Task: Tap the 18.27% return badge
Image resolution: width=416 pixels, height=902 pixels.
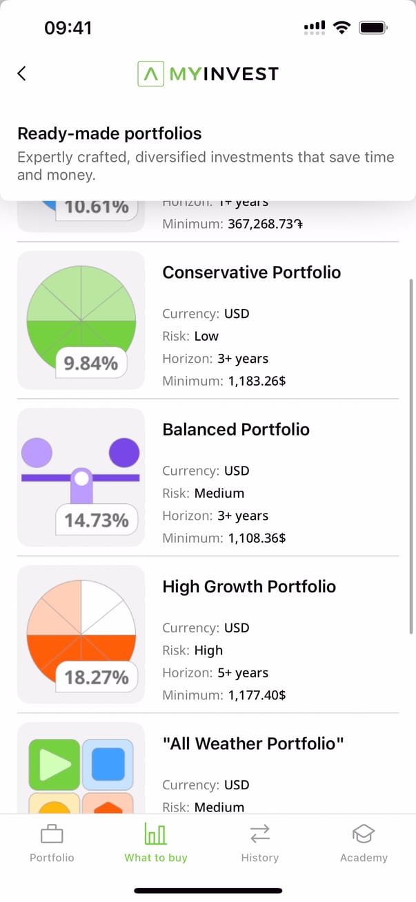Action: pyautogui.click(x=97, y=677)
